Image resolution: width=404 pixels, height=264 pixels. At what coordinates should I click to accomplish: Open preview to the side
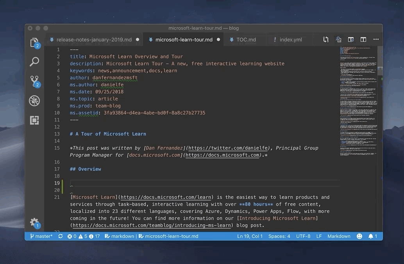click(x=350, y=39)
